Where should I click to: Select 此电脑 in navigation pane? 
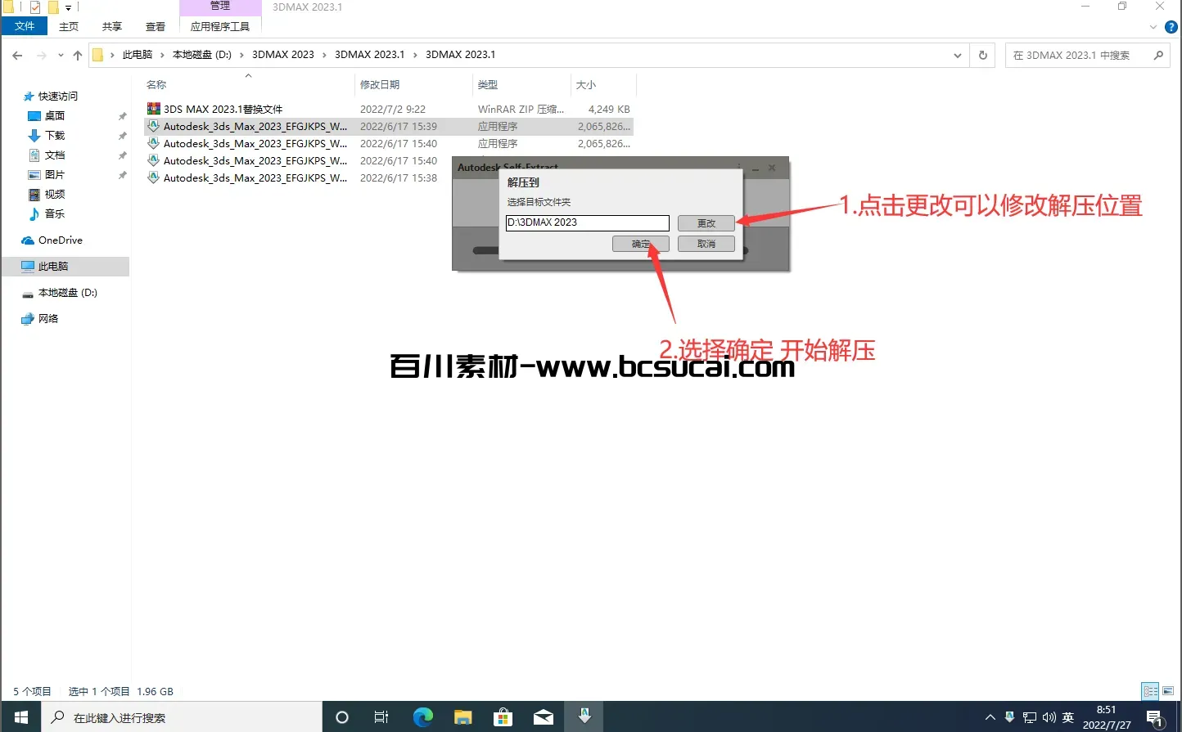65,266
